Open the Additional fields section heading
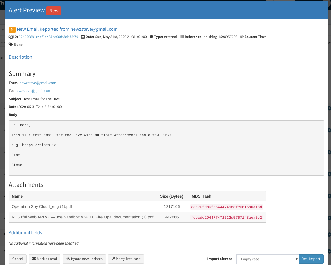 click(x=25, y=232)
